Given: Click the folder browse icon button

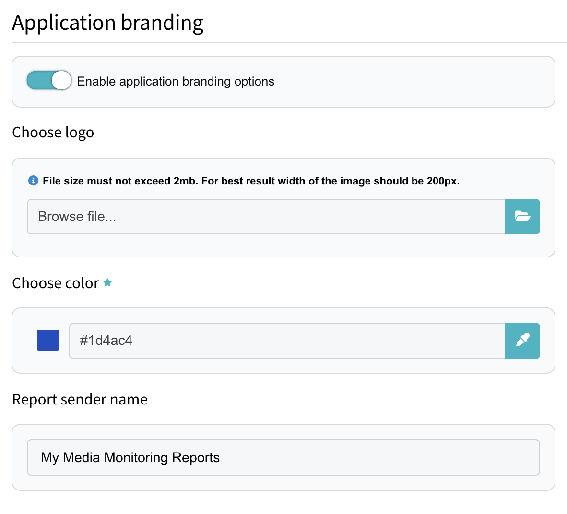Looking at the screenshot, I should point(522,217).
